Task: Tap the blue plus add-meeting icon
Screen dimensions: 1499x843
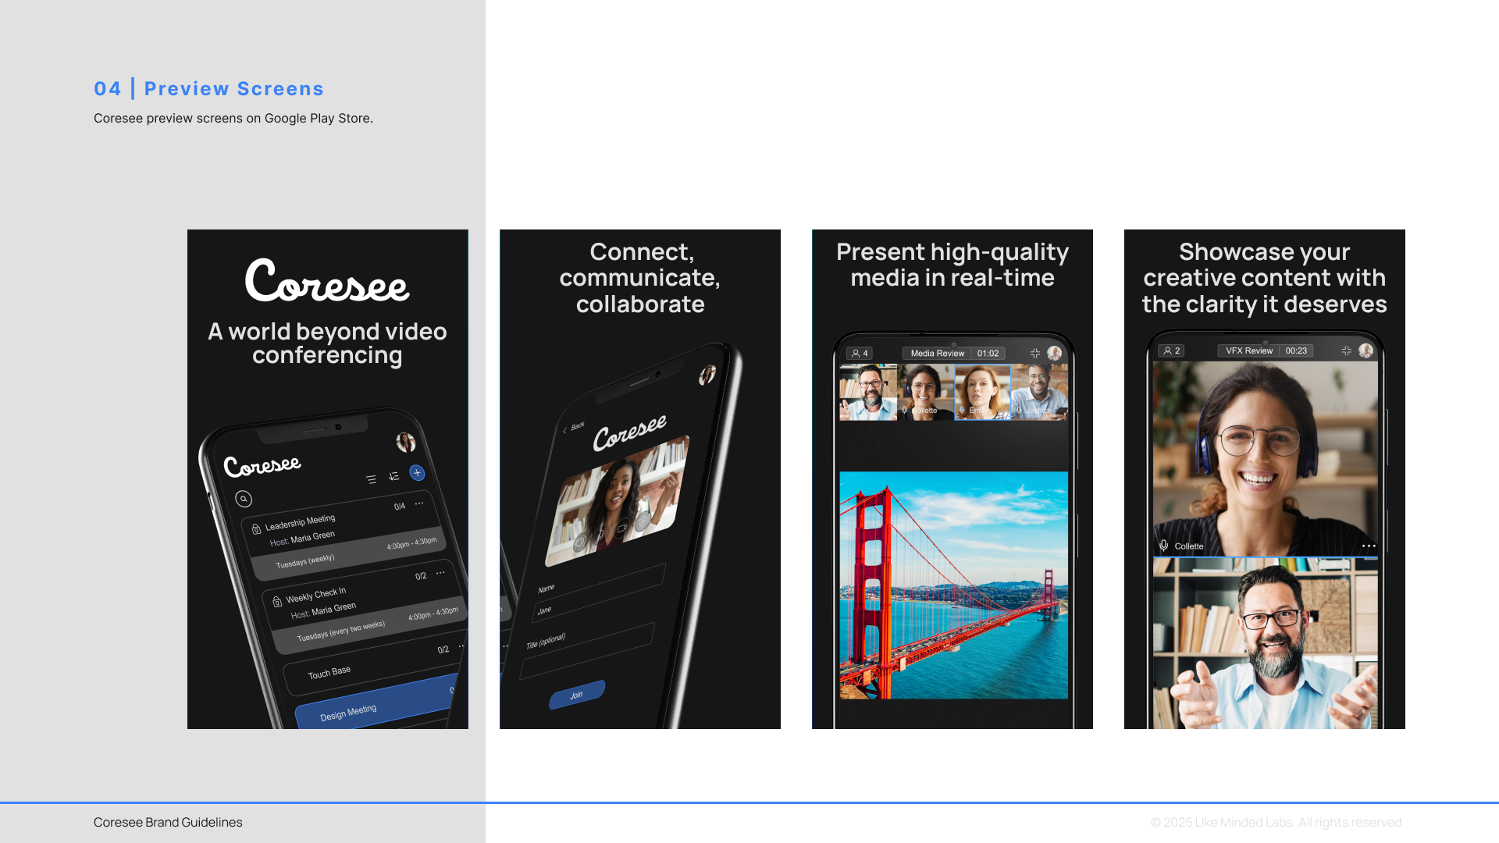Action: (x=417, y=473)
